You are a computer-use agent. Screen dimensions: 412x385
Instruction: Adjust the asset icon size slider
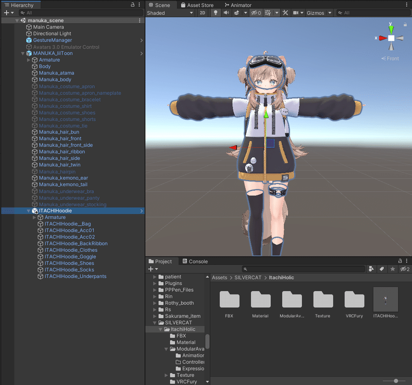396,381
